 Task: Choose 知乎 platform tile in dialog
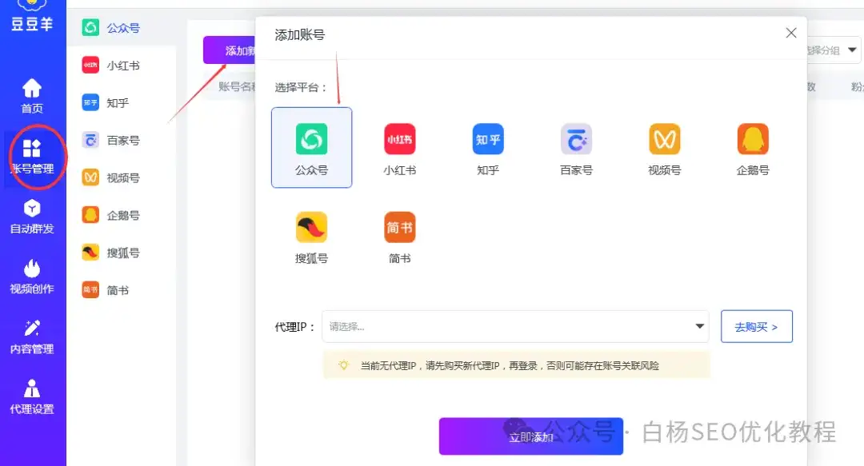[488, 148]
